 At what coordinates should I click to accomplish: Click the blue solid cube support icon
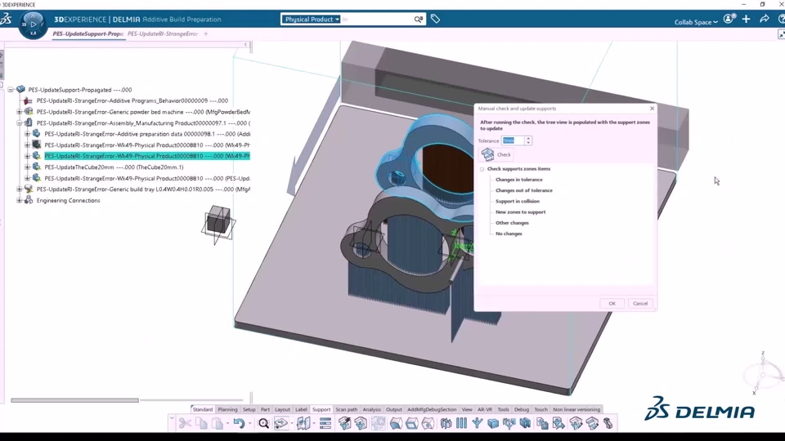pos(493,424)
